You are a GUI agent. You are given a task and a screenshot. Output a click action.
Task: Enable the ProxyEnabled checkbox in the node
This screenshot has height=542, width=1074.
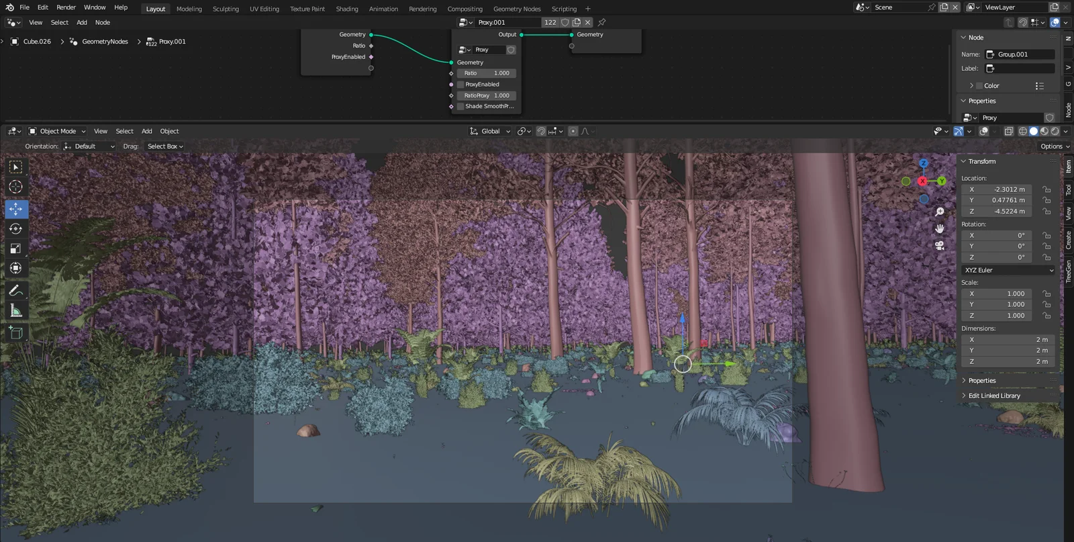460,85
